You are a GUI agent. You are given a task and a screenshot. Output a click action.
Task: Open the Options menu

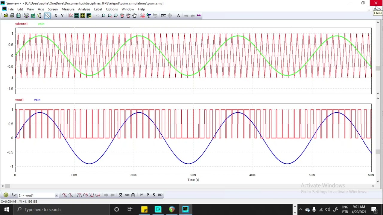112,9
